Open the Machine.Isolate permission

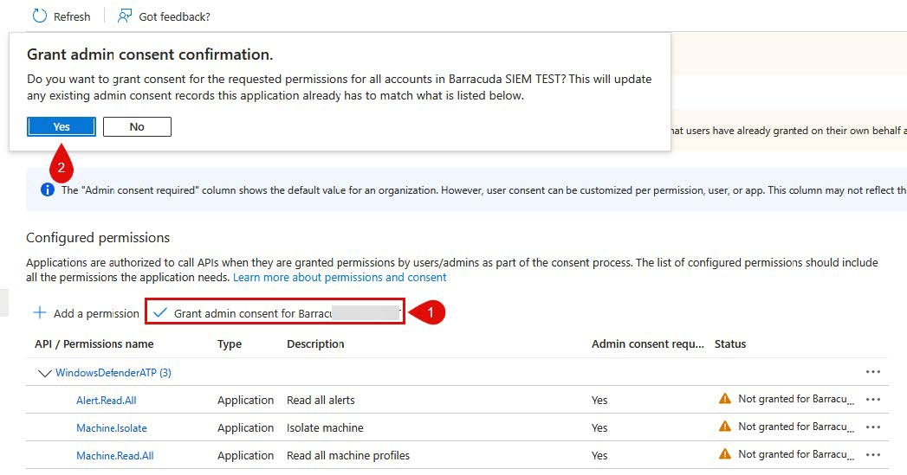pyautogui.click(x=112, y=428)
